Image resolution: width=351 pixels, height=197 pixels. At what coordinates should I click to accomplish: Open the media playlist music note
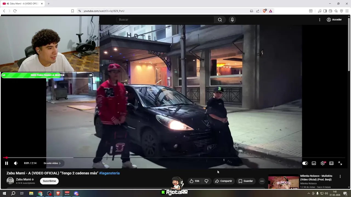319,11
